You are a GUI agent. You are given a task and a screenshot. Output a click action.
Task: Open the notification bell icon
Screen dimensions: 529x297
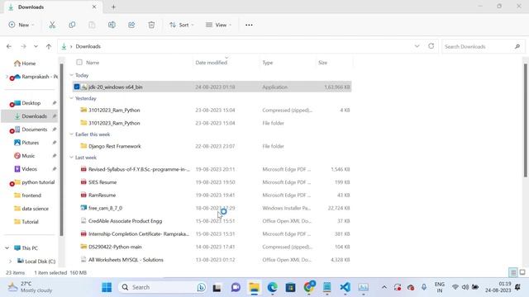coord(518,287)
